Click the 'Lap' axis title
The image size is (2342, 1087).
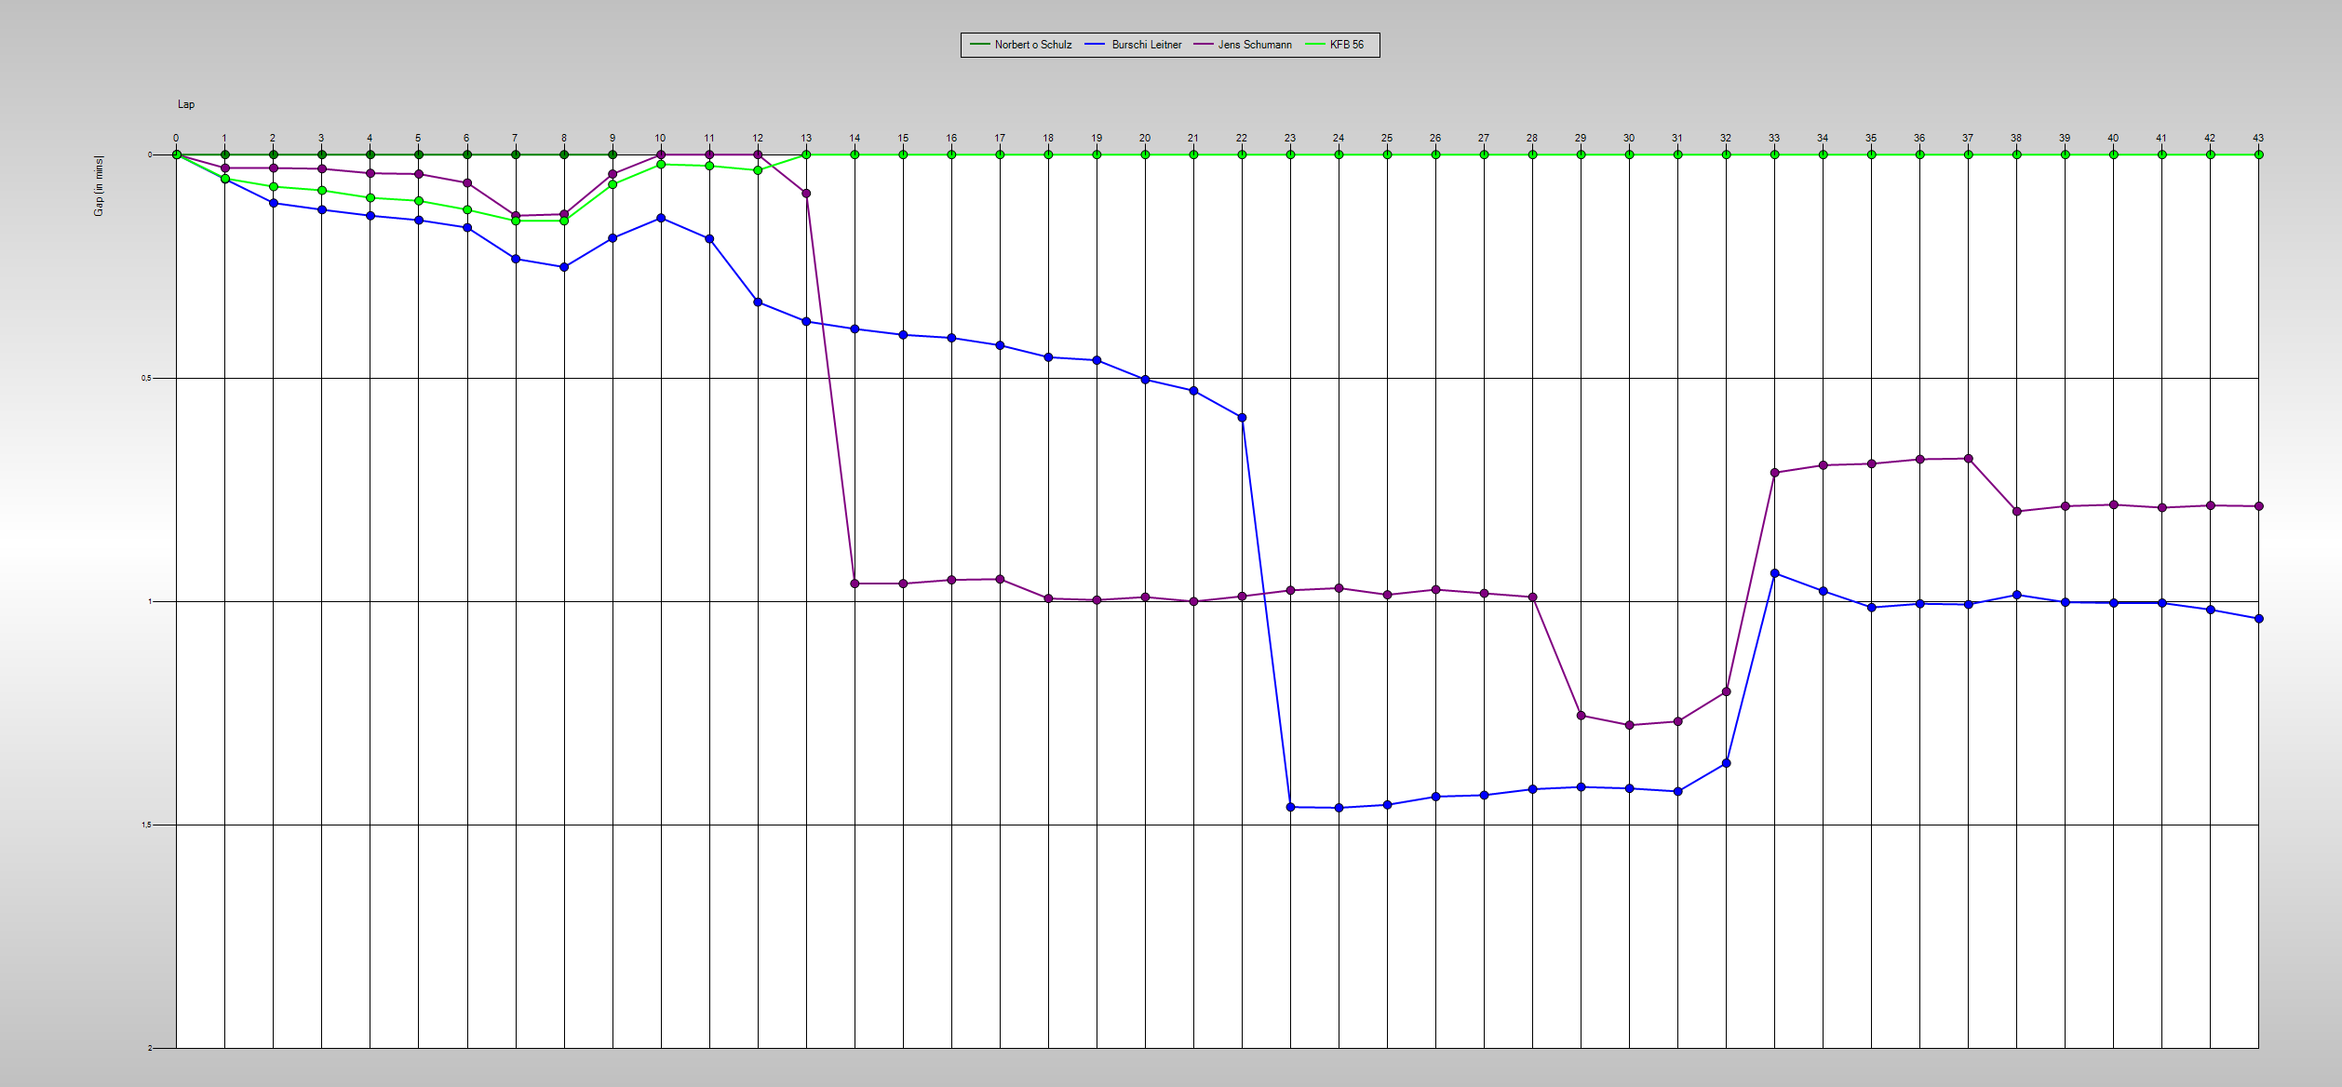tap(186, 104)
